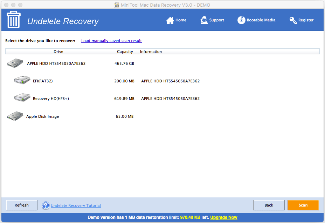Click the Home house icon
The image size is (325, 223).
(170, 20)
